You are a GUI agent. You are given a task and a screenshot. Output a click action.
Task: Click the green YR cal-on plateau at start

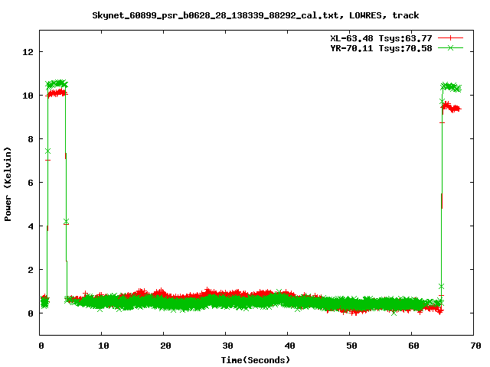click(x=57, y=83)
